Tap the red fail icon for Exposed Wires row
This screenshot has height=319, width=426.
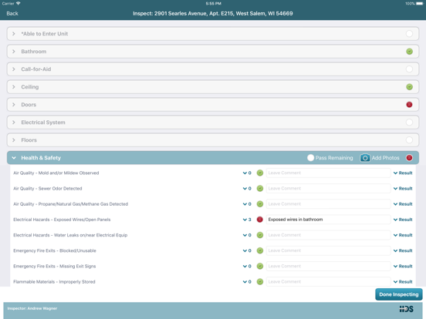[x=260, y=220]
